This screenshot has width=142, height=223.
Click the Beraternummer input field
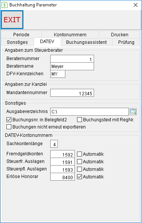(72, 59)
